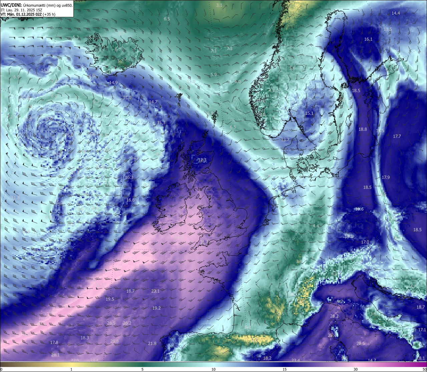Click the 16.6 value label

coord(130,200)
